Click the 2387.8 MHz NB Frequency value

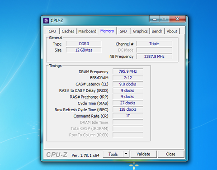click(x=154, y=57)
